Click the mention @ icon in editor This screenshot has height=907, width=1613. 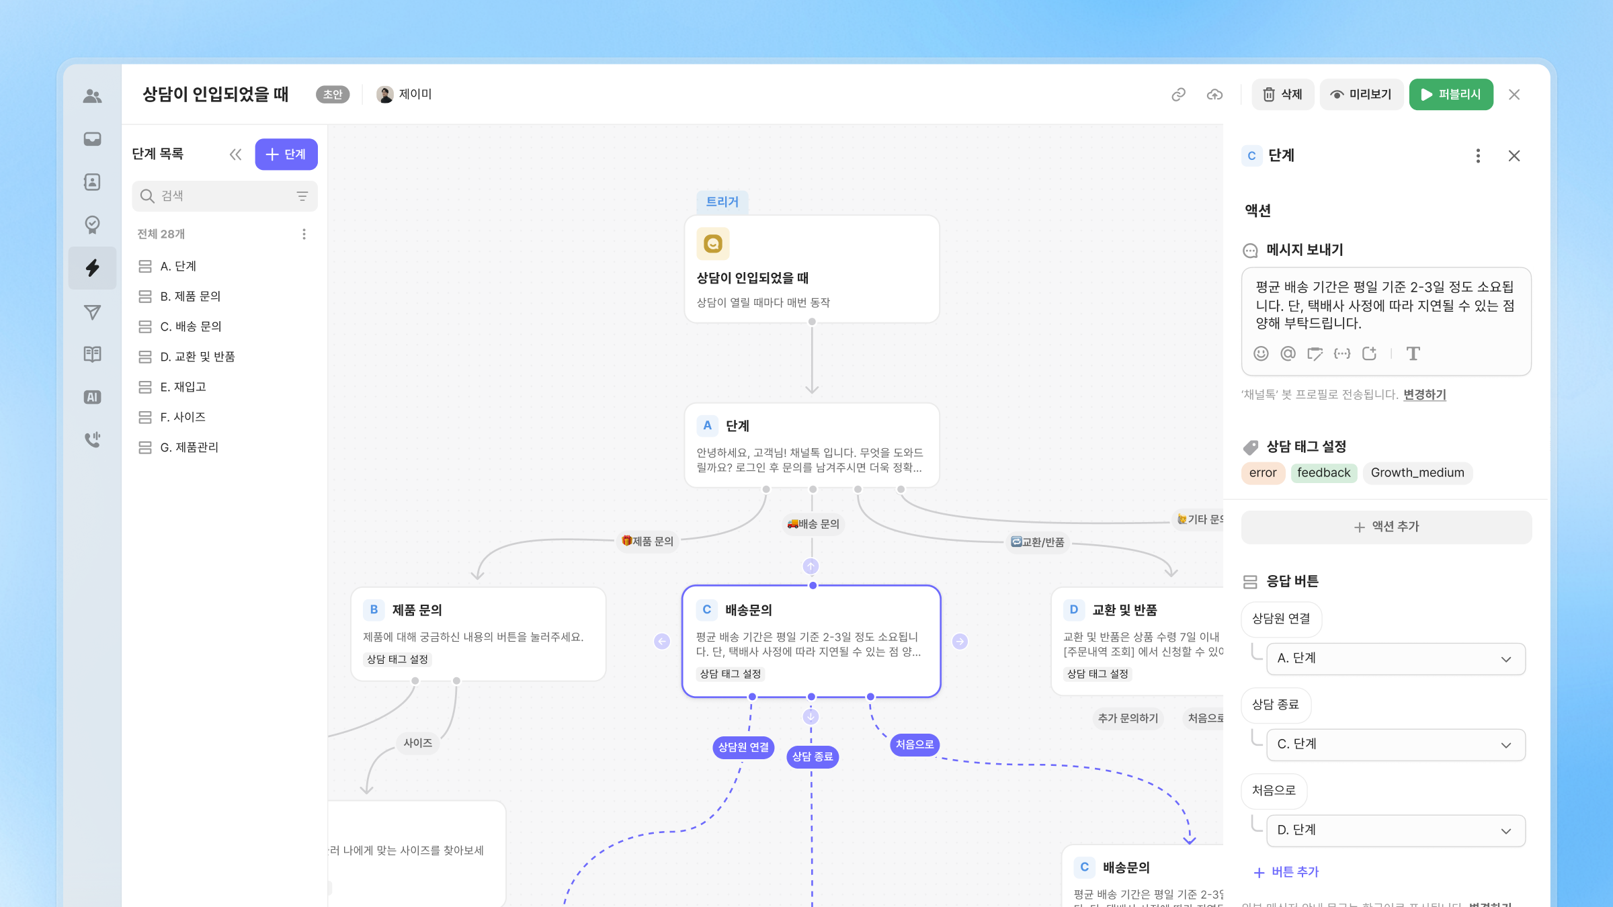coord(1288,353)
